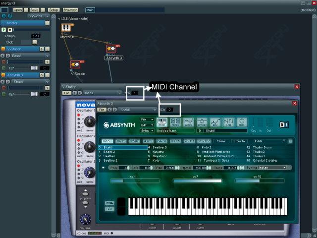
Task: Click the Tempo value field 120
Action: 36,36
